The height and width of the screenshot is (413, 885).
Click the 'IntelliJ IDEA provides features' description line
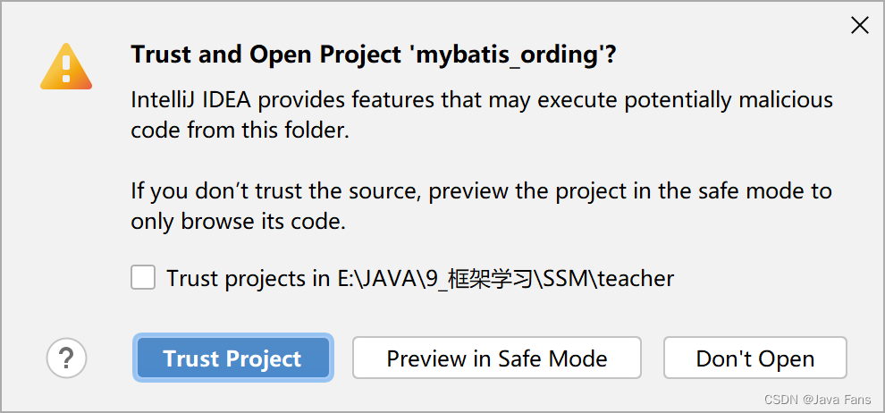[482, 101]
